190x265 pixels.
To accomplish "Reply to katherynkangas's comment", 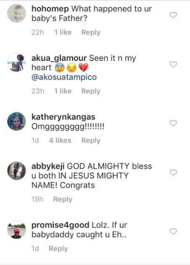I will [91, 141].
